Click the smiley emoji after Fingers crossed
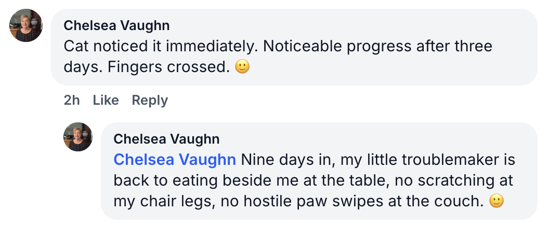Viewport: 548px width, 225px height. [242, 67]
